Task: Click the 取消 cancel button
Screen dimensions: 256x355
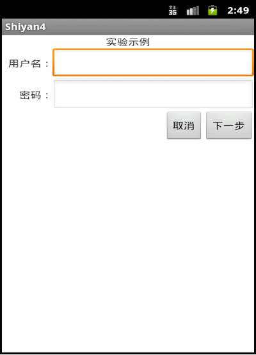Action: point(184,125)
